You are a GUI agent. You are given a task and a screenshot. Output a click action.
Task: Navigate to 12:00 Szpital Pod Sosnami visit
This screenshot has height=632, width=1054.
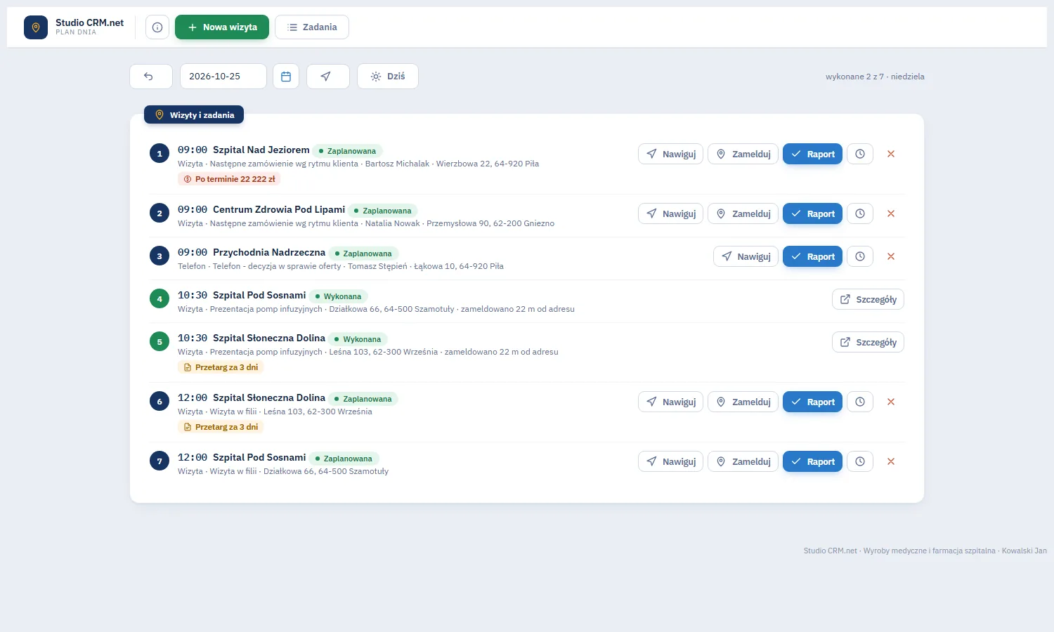(670, 461)
